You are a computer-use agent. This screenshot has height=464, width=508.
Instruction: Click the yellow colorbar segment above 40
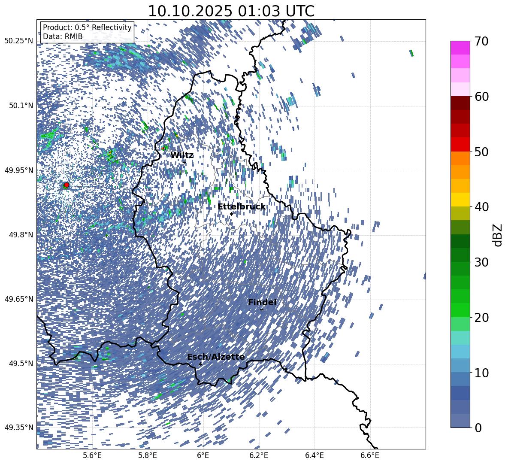(x=460, y=200)
